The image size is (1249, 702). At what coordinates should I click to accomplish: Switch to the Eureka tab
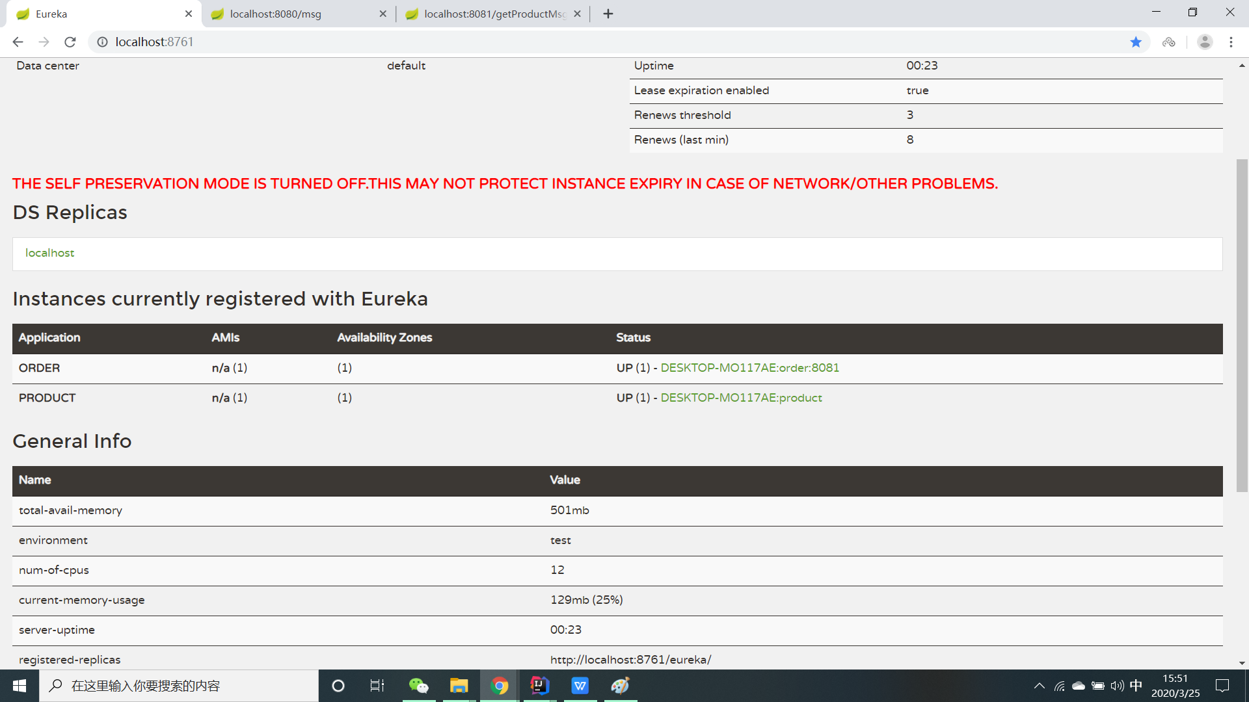click(x=104, y=14)
